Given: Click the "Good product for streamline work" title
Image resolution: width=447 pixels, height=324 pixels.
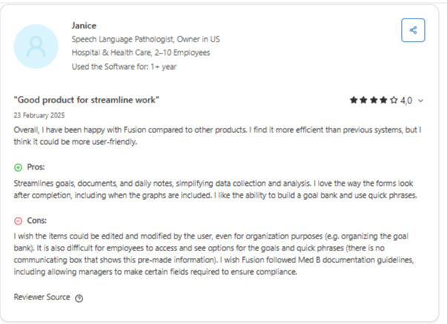Looking at the screenshot, I should pos(86,100).
